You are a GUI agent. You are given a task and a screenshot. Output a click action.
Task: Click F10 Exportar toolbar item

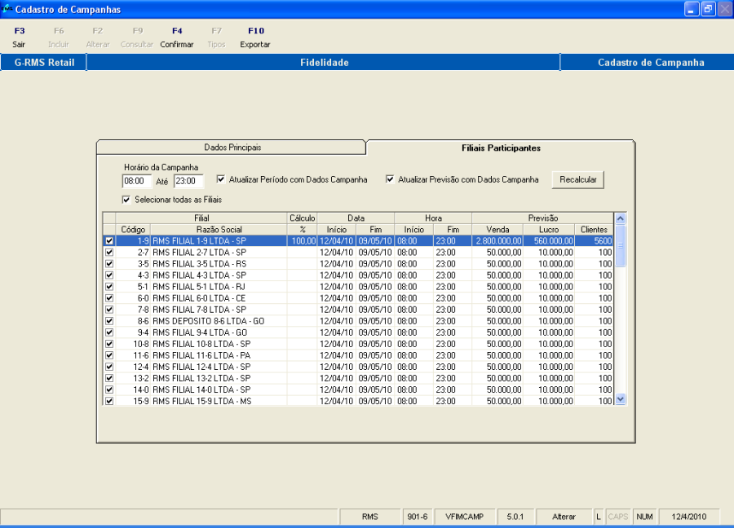(x=255, y=37)
